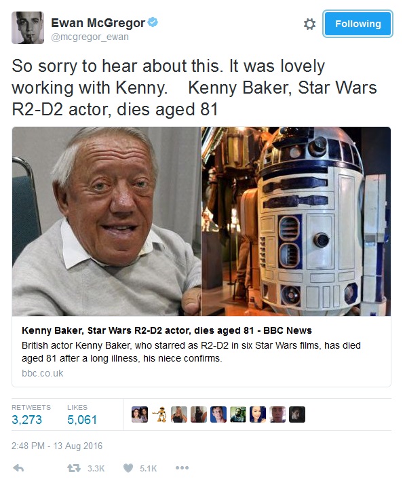Click the last dark liker avatar

[x=297, y=414]
